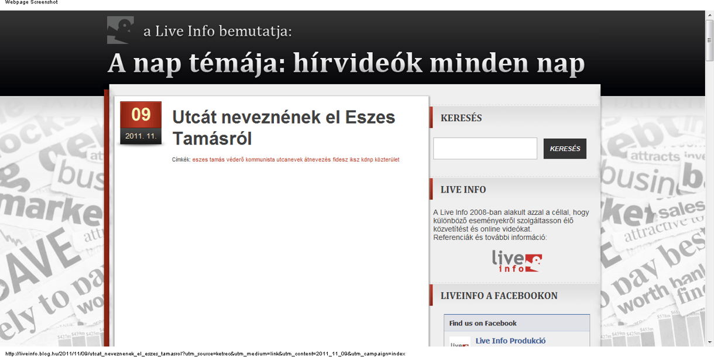
Task: Click the '2011. 11.' date label
Action: tap(140, 136)
